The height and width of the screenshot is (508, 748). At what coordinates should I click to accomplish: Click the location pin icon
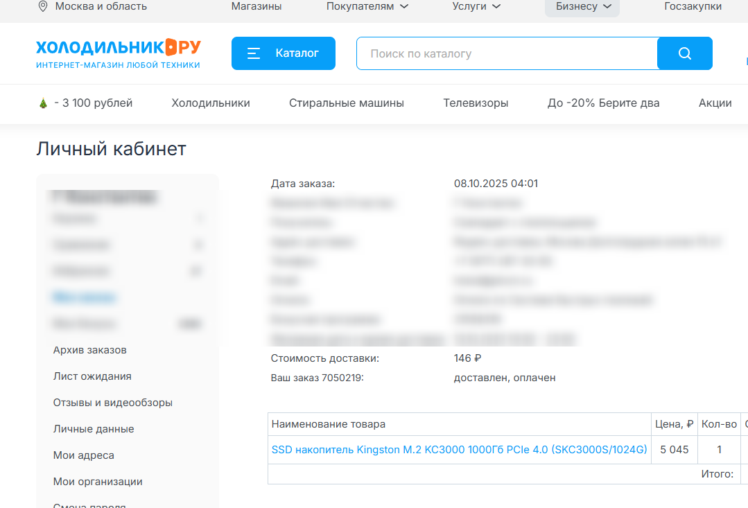[x=43, y=6]
